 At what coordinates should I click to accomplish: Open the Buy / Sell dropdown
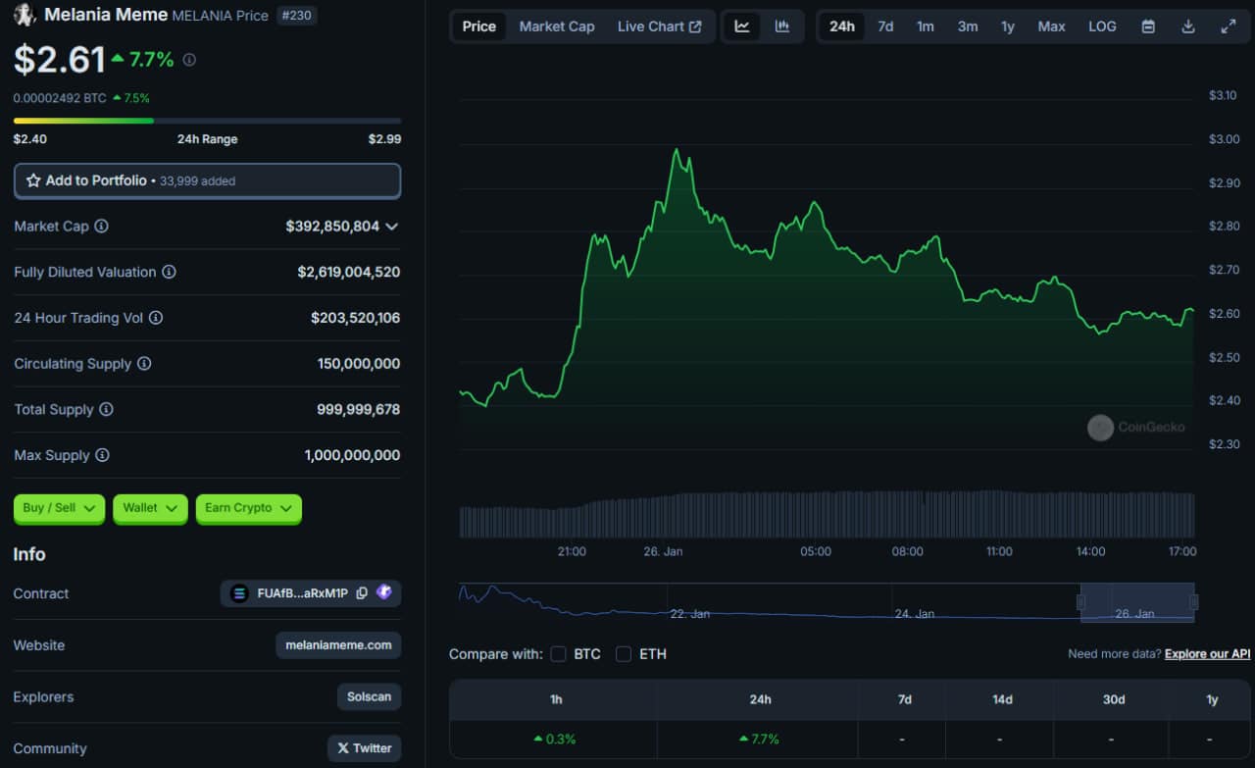coord(59,508)
